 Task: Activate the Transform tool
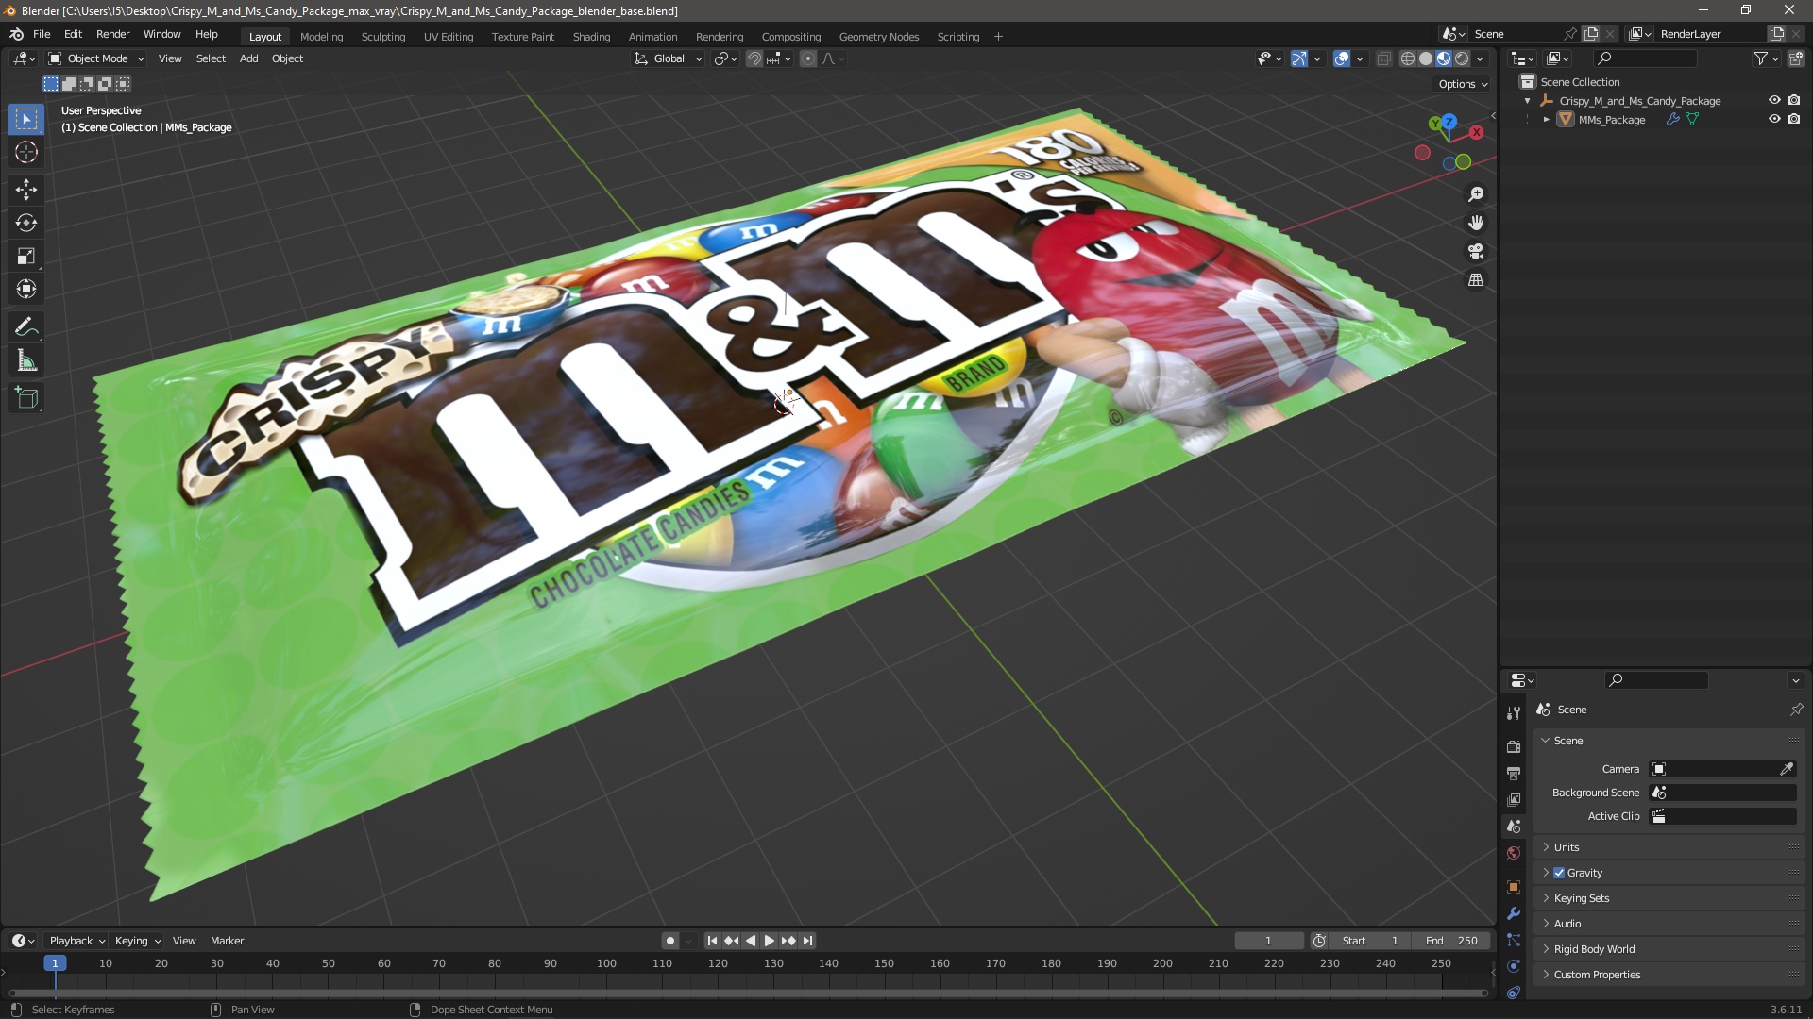26,289
